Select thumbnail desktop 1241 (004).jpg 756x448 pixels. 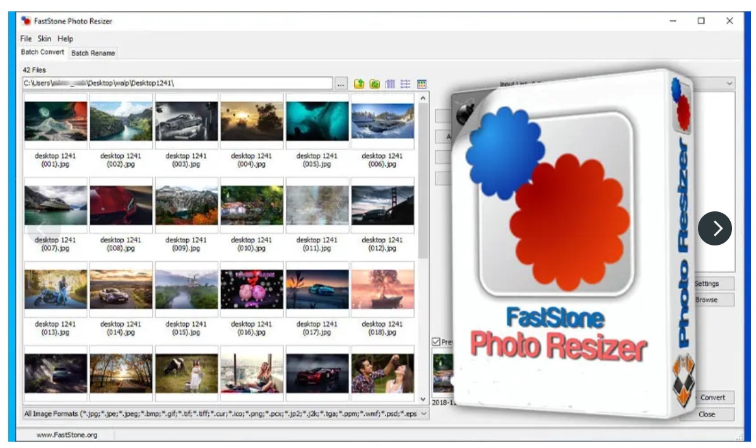pos(252,121)
